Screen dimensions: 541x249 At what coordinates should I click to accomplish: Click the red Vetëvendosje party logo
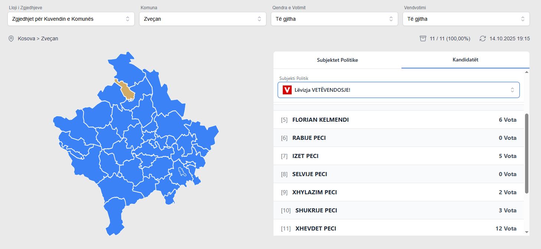point(287,90)
